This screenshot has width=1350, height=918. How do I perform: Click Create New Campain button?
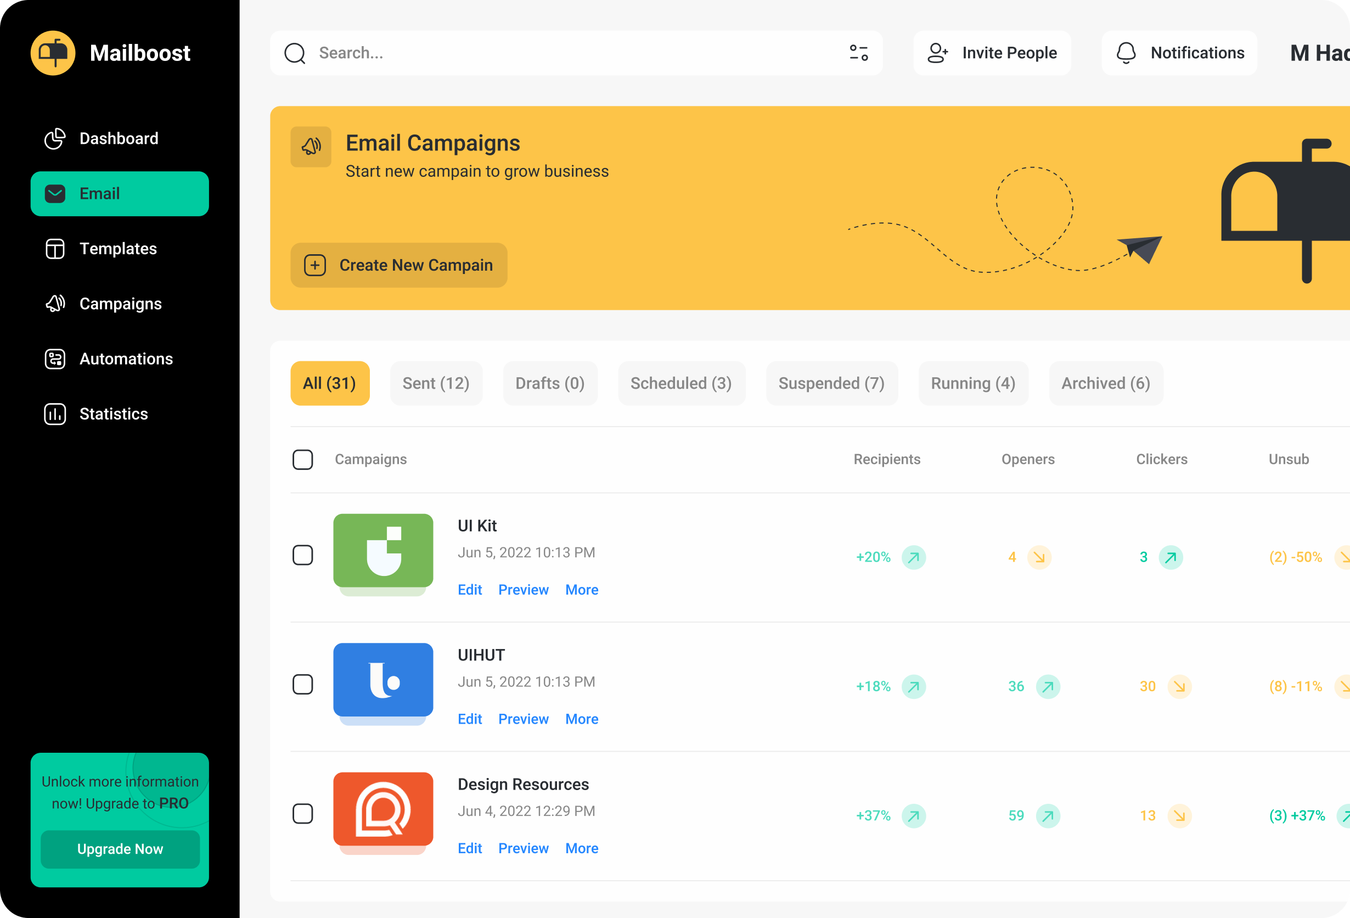click(398, 265)
